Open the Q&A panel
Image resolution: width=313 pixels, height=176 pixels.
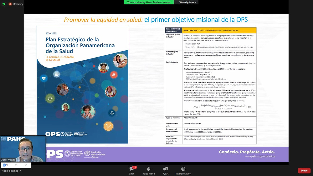click(166, 171)
